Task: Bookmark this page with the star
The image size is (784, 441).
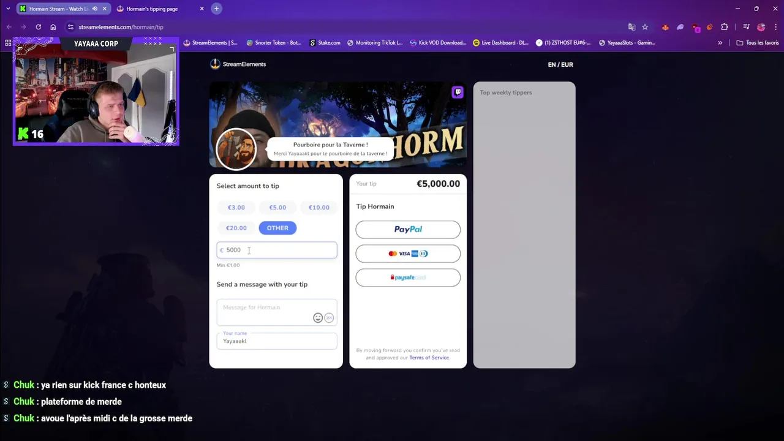Action: tap(645, 27)
